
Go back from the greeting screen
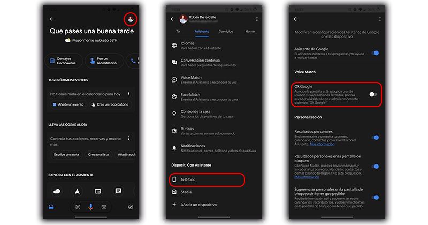(51, 19)
